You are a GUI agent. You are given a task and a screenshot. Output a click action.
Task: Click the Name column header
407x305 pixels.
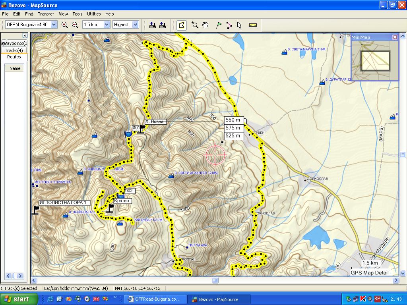tap(15, 68)
